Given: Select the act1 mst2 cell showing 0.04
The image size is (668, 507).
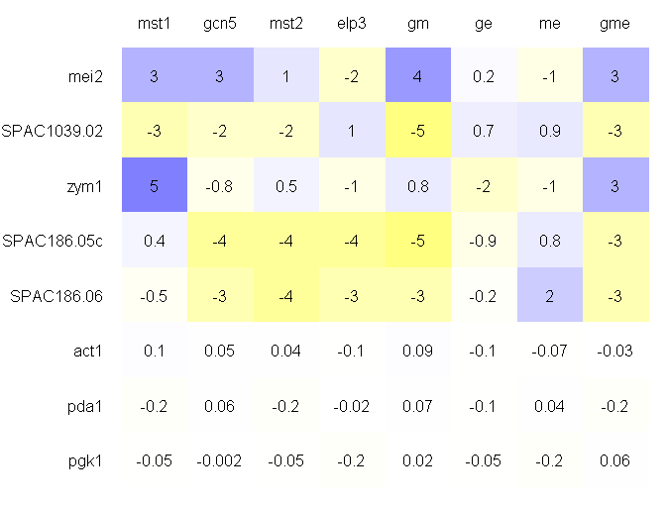Looking at the screenshot, I should 285,350.
